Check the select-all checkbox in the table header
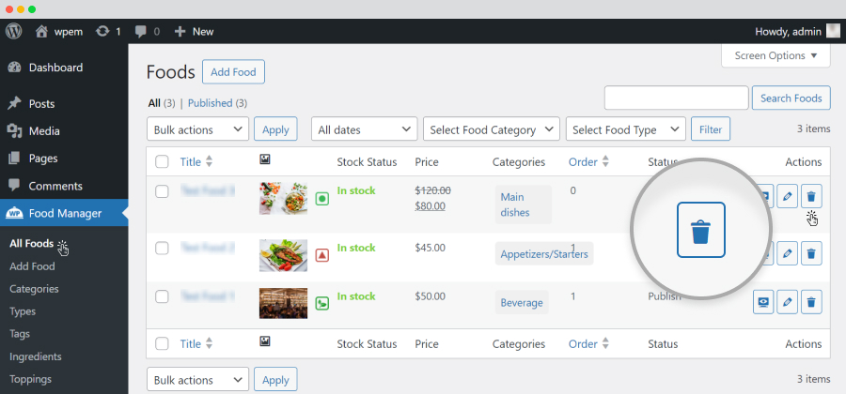Image resolution: width=846 pixels, height=394 pixels. point(162,162)
